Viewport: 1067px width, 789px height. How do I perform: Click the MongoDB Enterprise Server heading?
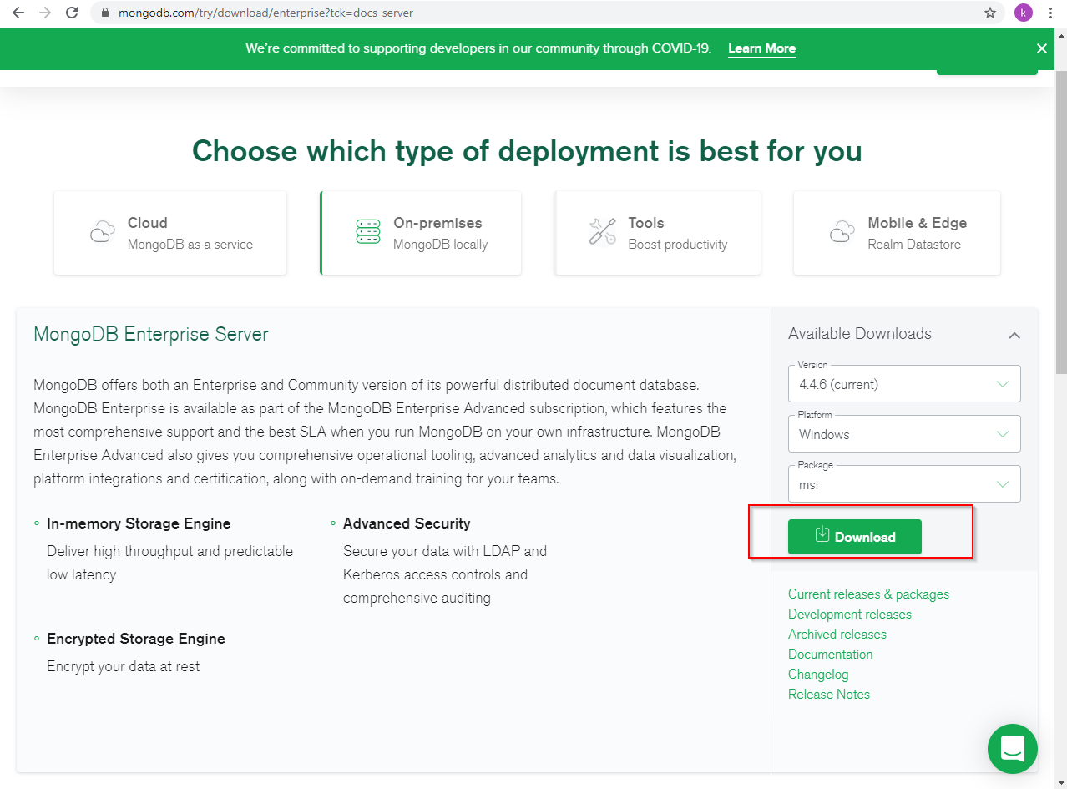pyautogui.click(x=151, y=335)
